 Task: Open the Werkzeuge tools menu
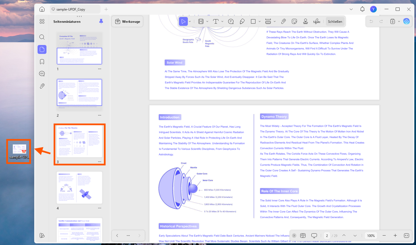point(127,21)
